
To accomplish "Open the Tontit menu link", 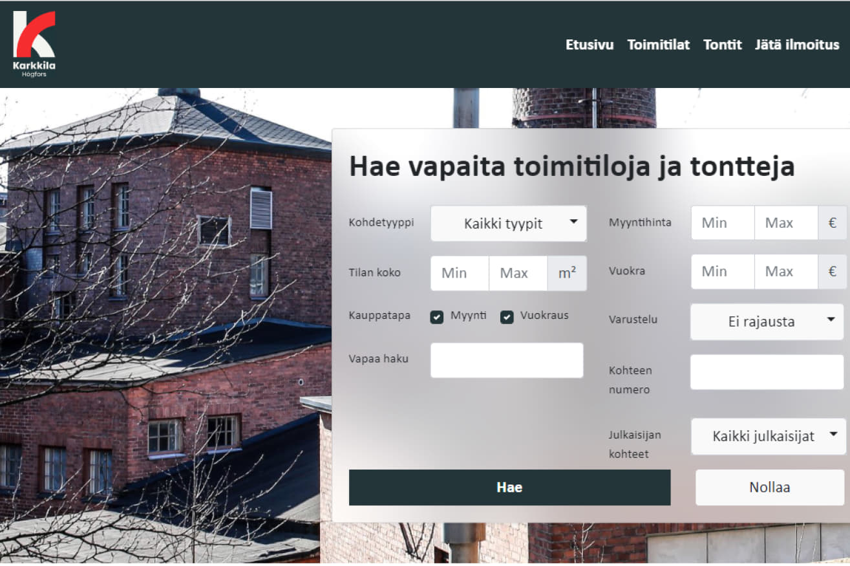I will point(722,45).
